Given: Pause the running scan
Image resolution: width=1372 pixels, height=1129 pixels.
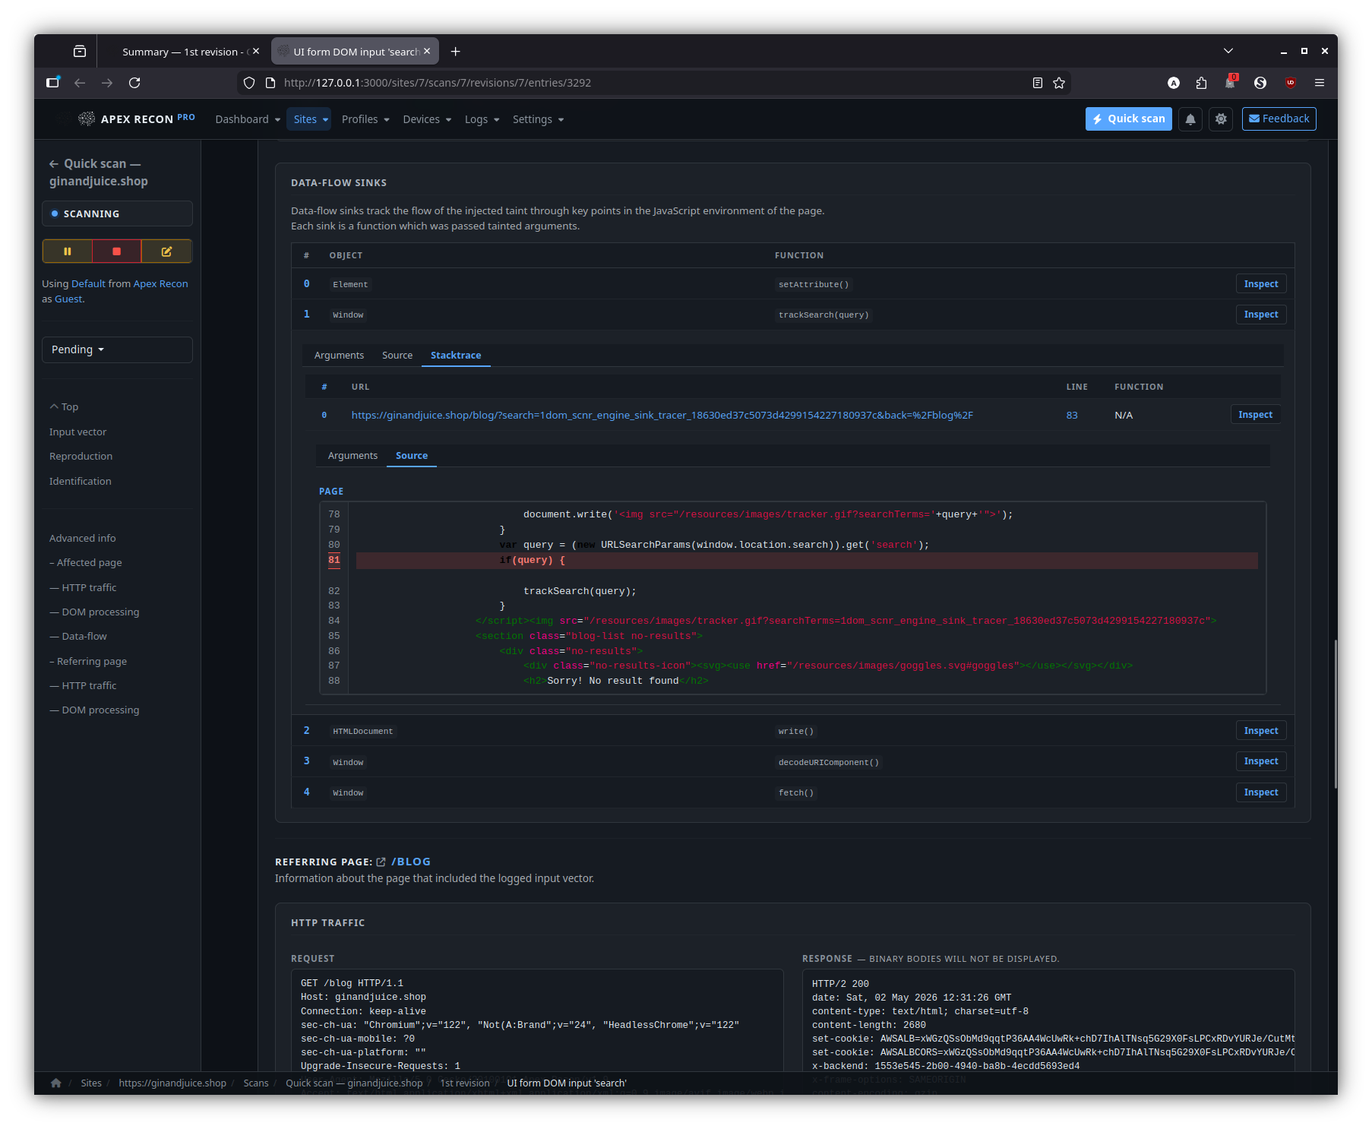Looking at the screenshot, I should tap(68, 251).
